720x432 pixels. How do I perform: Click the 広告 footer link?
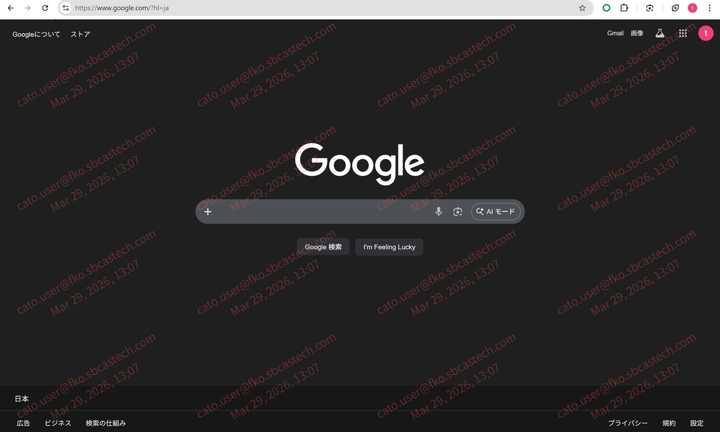pos(23,422)
